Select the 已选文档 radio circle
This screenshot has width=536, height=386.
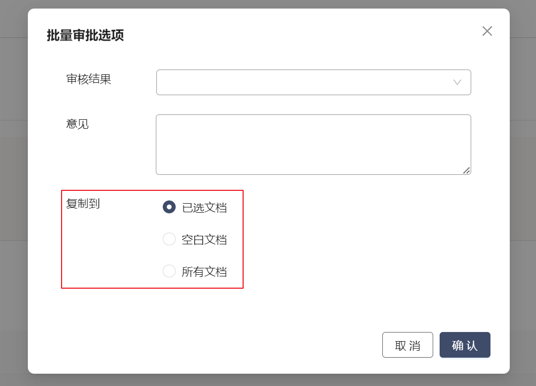click(x=169, y=207)
